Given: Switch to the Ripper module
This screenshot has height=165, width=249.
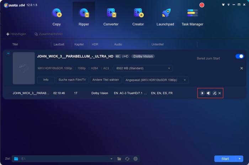Looking at the screenshot, I should click(x=84, y=17).
